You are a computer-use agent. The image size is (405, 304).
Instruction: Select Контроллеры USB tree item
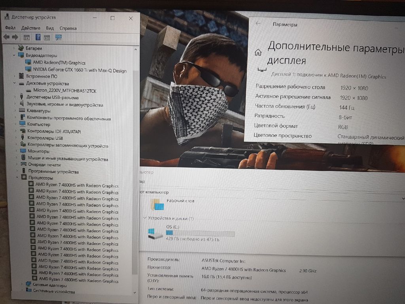[45, 138]
